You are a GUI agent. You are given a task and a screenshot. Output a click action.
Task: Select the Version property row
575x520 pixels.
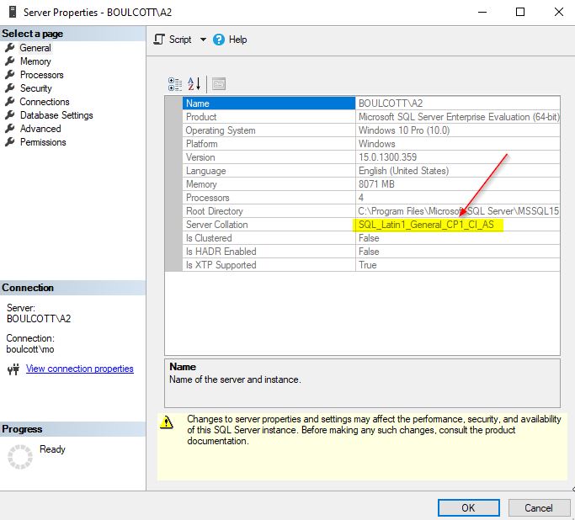click(370, 157)
